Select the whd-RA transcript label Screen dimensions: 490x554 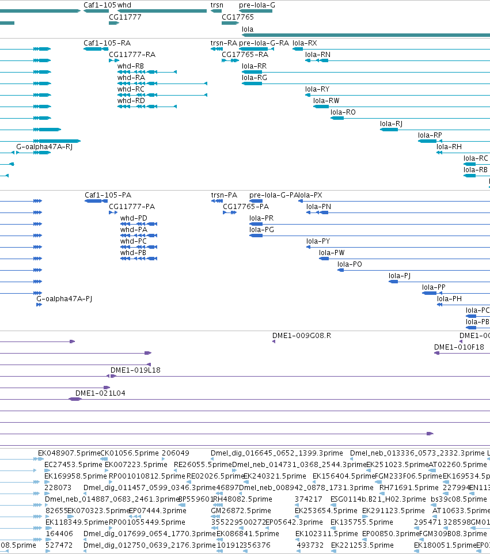click(x=131, y=77)
